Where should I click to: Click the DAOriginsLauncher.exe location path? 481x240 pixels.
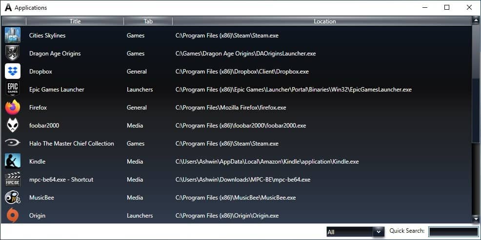(x=246, y=54)
